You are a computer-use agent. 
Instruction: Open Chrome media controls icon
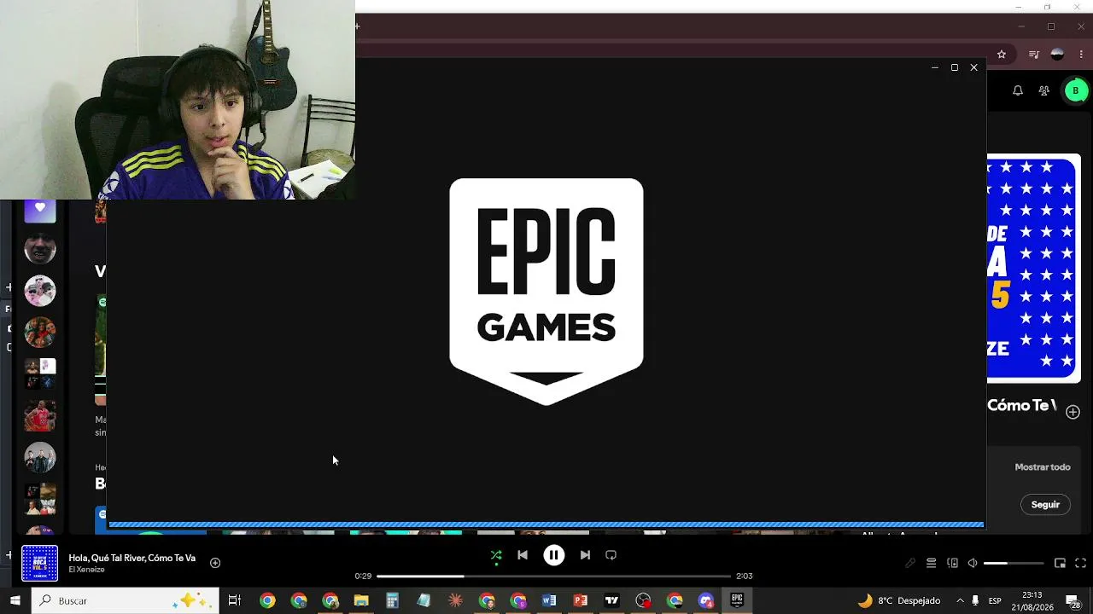pos(1033,55)
